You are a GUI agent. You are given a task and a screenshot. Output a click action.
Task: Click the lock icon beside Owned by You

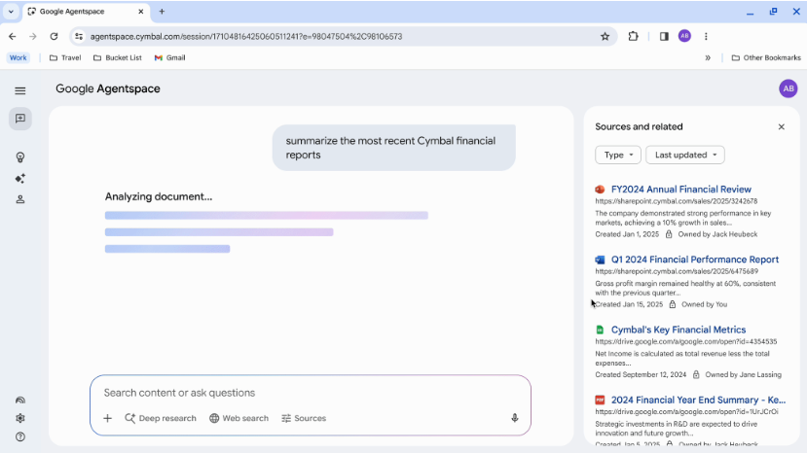pyautogui.click(x=672, y=304)
